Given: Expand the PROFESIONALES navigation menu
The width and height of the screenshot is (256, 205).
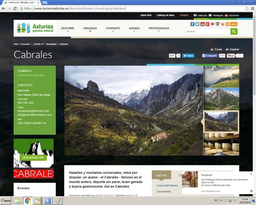Looking at the screenshot, I should point(159,29).
